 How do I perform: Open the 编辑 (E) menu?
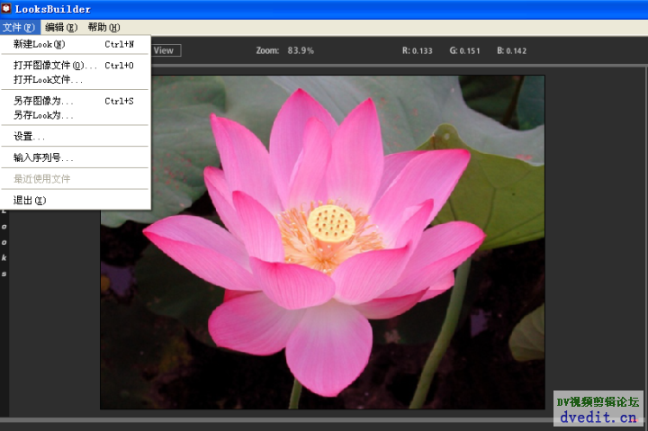point(61,28)
